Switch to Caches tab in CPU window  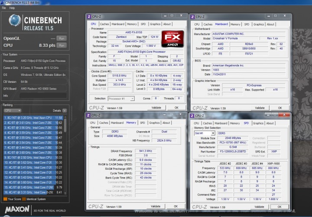(104, 24)
